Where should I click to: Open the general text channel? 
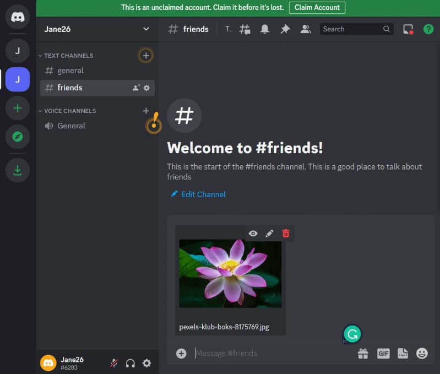click(97, 71)
